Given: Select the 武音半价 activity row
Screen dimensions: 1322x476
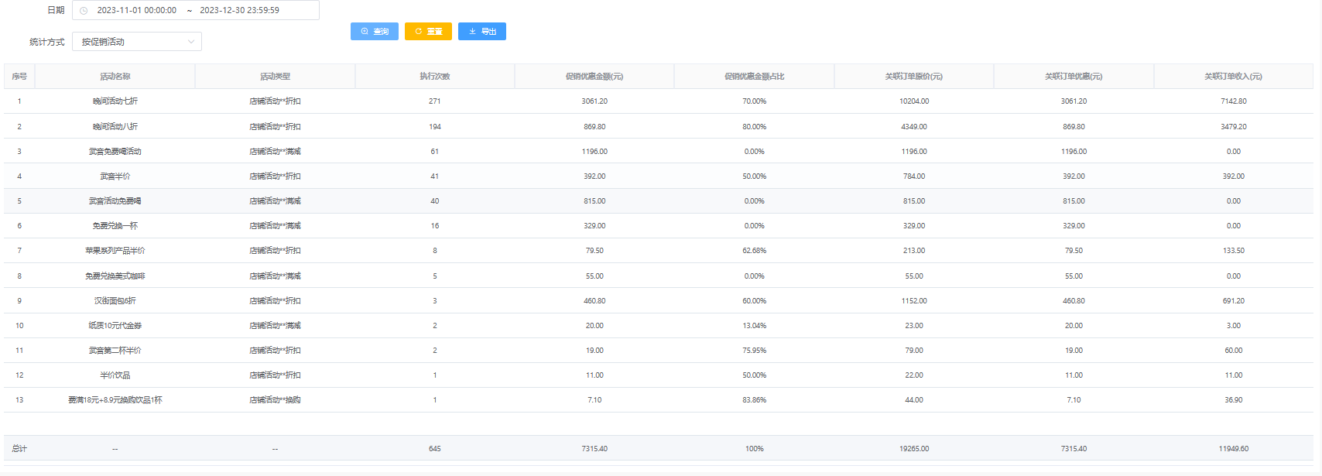Looking at the screenshot, I should point(115,176).
